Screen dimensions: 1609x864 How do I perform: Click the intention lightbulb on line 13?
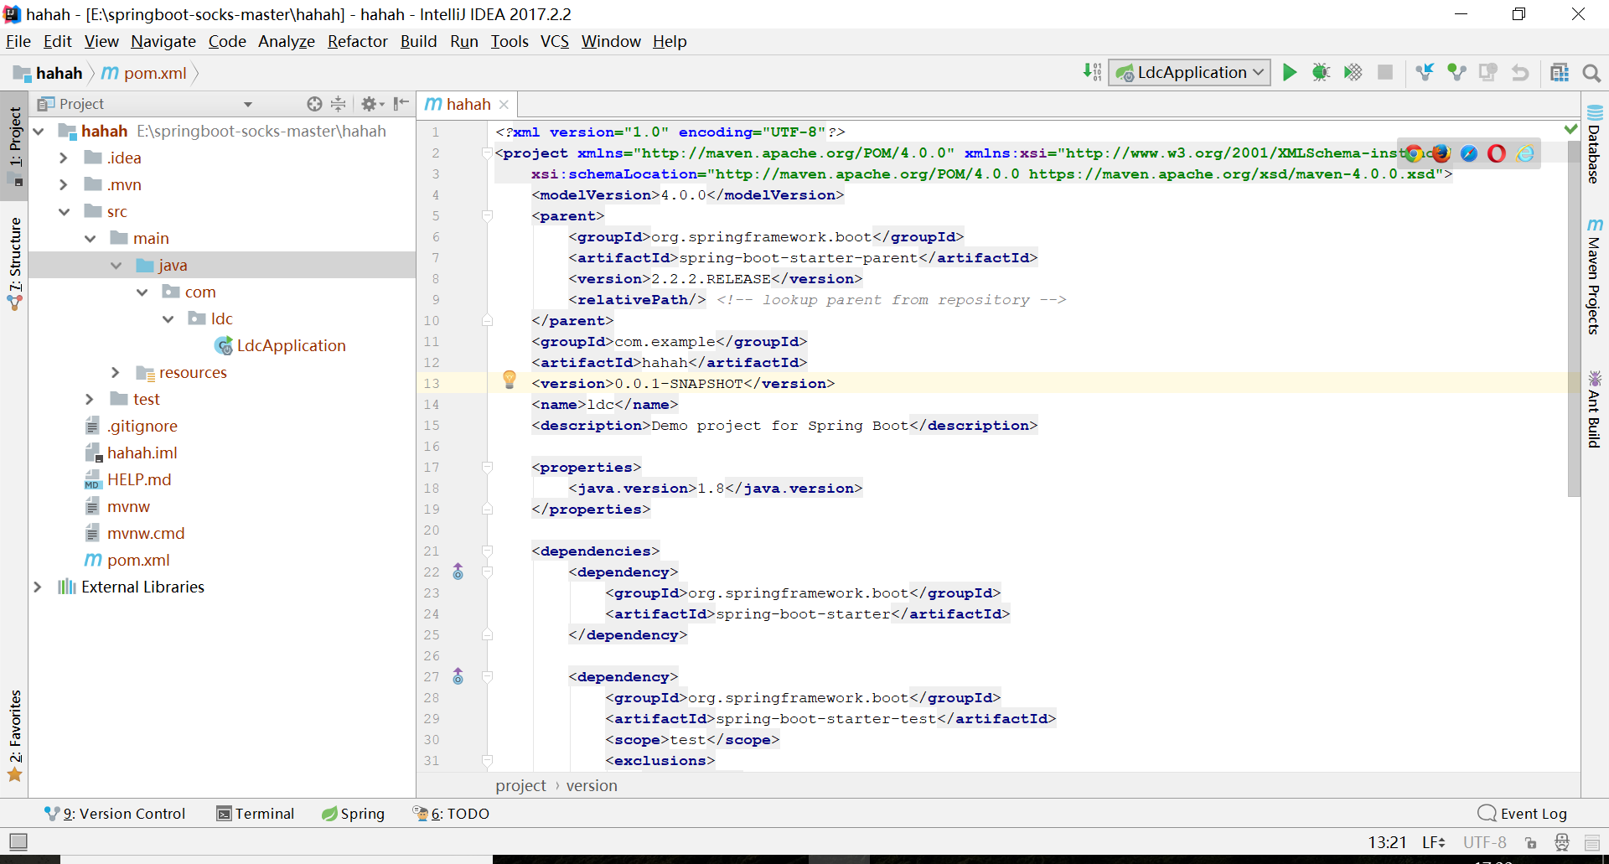tap(510, 380)
